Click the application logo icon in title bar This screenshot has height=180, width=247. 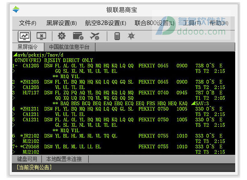pyautogui.click(x=16, y=9)
